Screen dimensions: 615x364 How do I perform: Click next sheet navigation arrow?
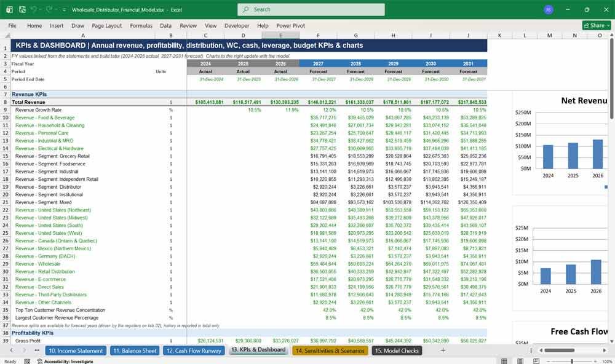tap(24, 350)
